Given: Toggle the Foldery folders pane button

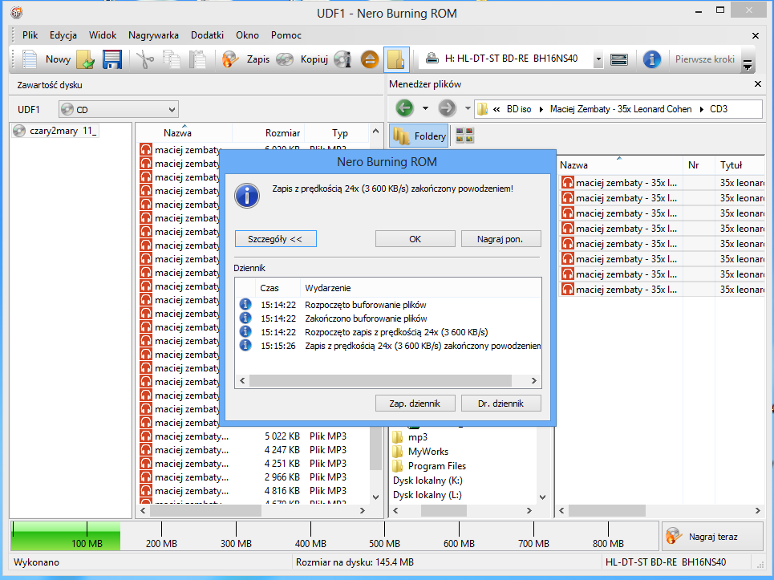Looking at the screenshot, I should 419,136.
